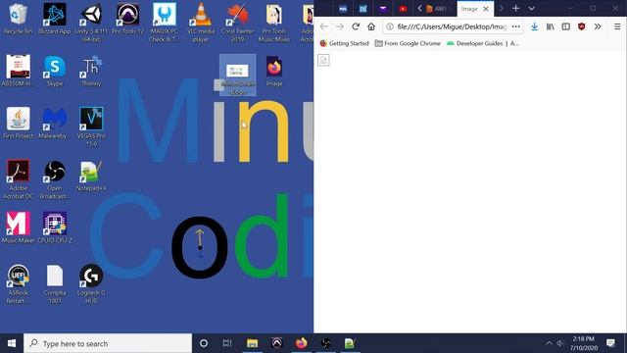The image size is (627, 353).
Task: Select the Blizzard App desktop shortcut
Action: (55, 19)
